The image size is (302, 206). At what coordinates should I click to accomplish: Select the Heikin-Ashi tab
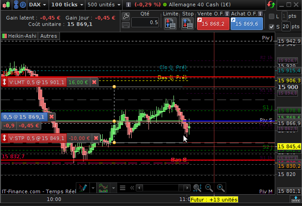point(19,36)
